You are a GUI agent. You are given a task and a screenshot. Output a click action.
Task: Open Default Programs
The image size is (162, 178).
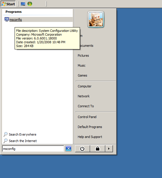(x=90, y=127)
